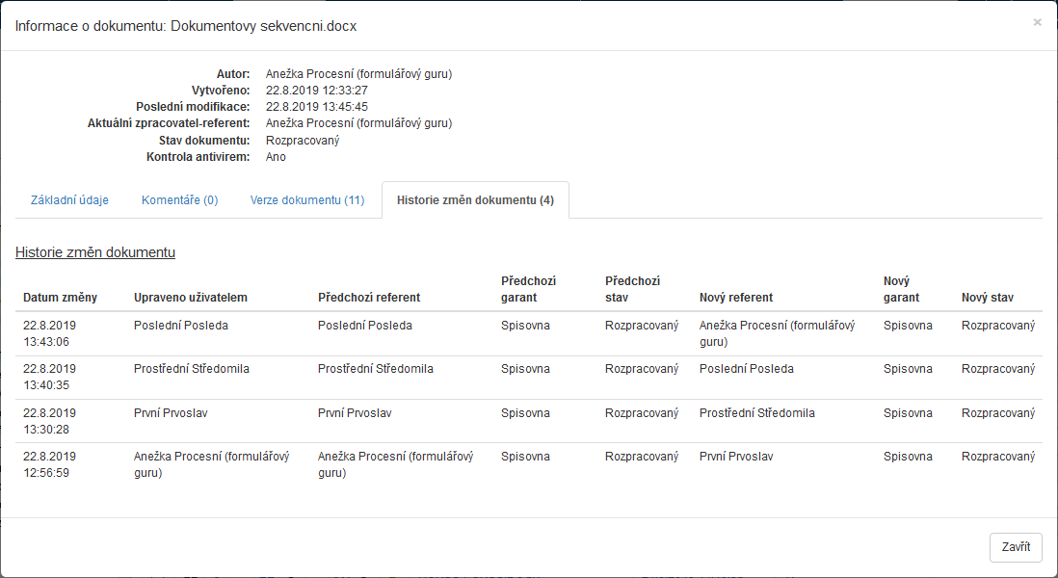The image size is (1058, 578).
Task: Click the Rozpracovaný value of Stav dokumentu
Action: (x=302, y=140)
